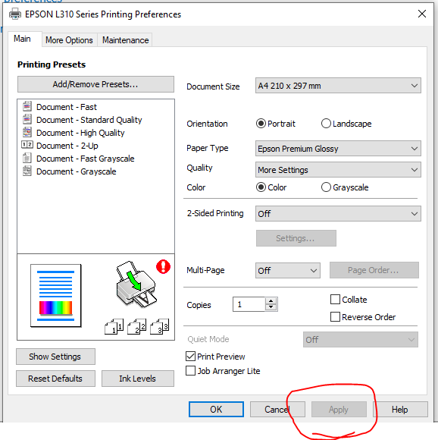Select the Document - Fast Grayscale preset
This screenshot has height=440, width=438.
pyautogui.click(x=85, y=159)
